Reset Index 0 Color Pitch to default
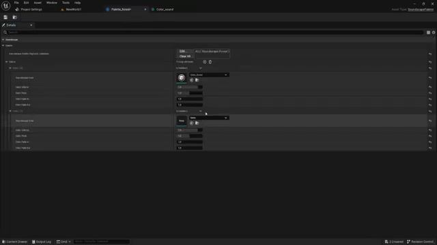 click(x=430, y=93)
